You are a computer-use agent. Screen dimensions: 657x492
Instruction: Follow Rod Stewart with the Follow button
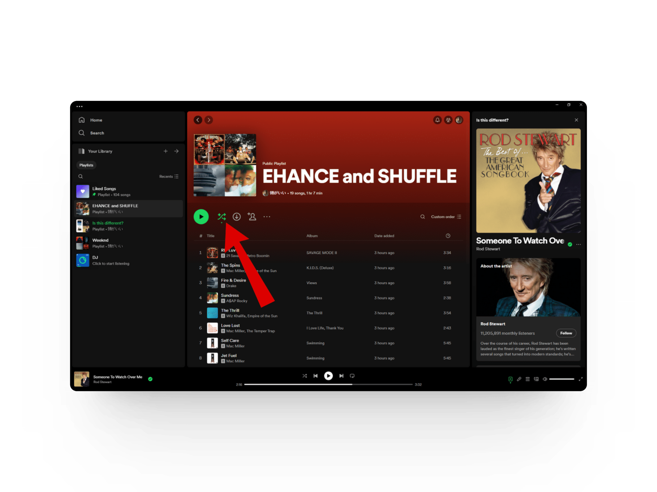coord(566,333)
